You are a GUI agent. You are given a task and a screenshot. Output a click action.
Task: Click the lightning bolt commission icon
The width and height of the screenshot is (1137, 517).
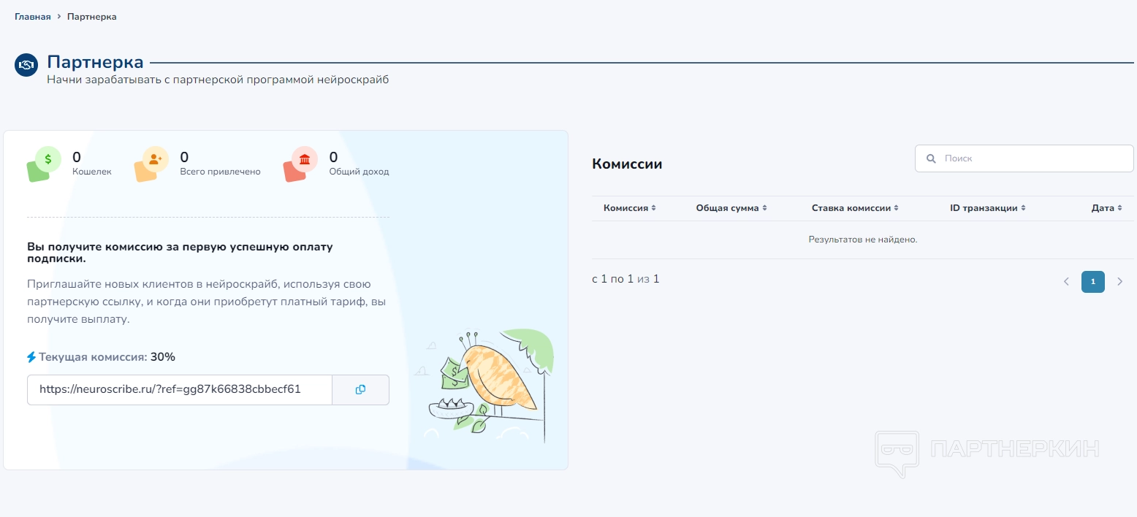click(x=31, y=357)
